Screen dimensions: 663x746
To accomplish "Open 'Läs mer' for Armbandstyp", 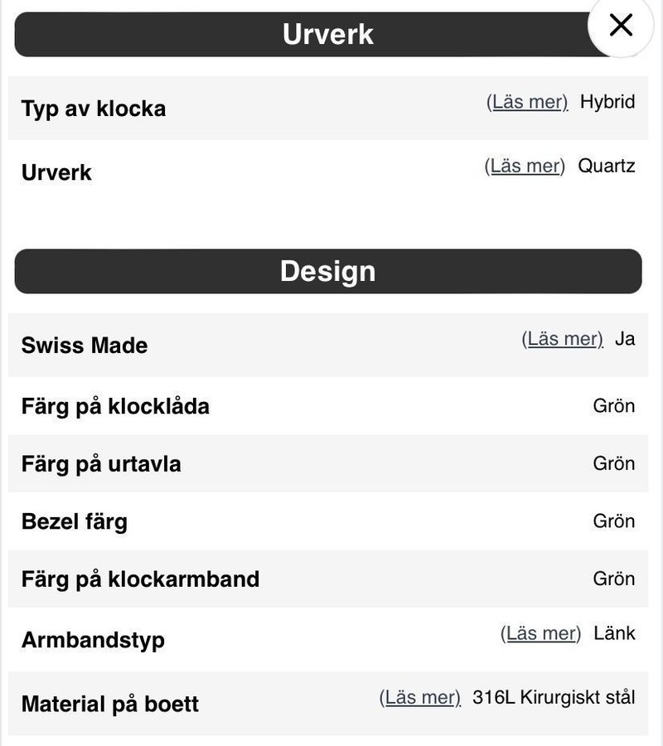I will click(x=540, y=633).
